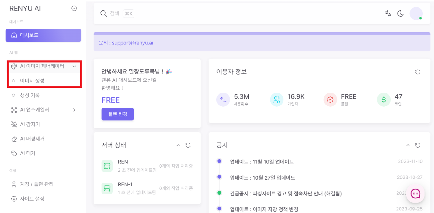Click the user profile avatar
434x213 pixels.
point(416,13)
